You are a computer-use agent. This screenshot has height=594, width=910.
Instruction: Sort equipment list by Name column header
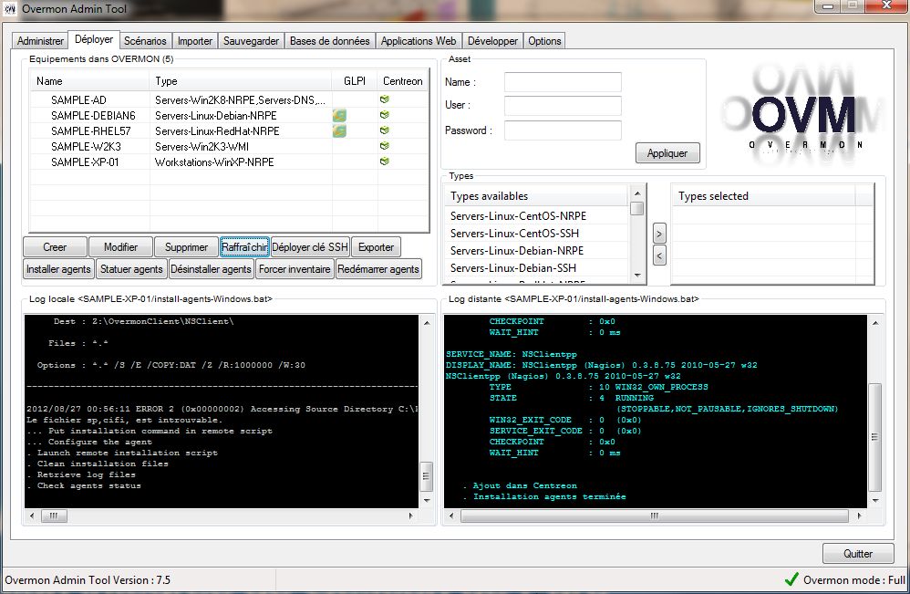89,80
